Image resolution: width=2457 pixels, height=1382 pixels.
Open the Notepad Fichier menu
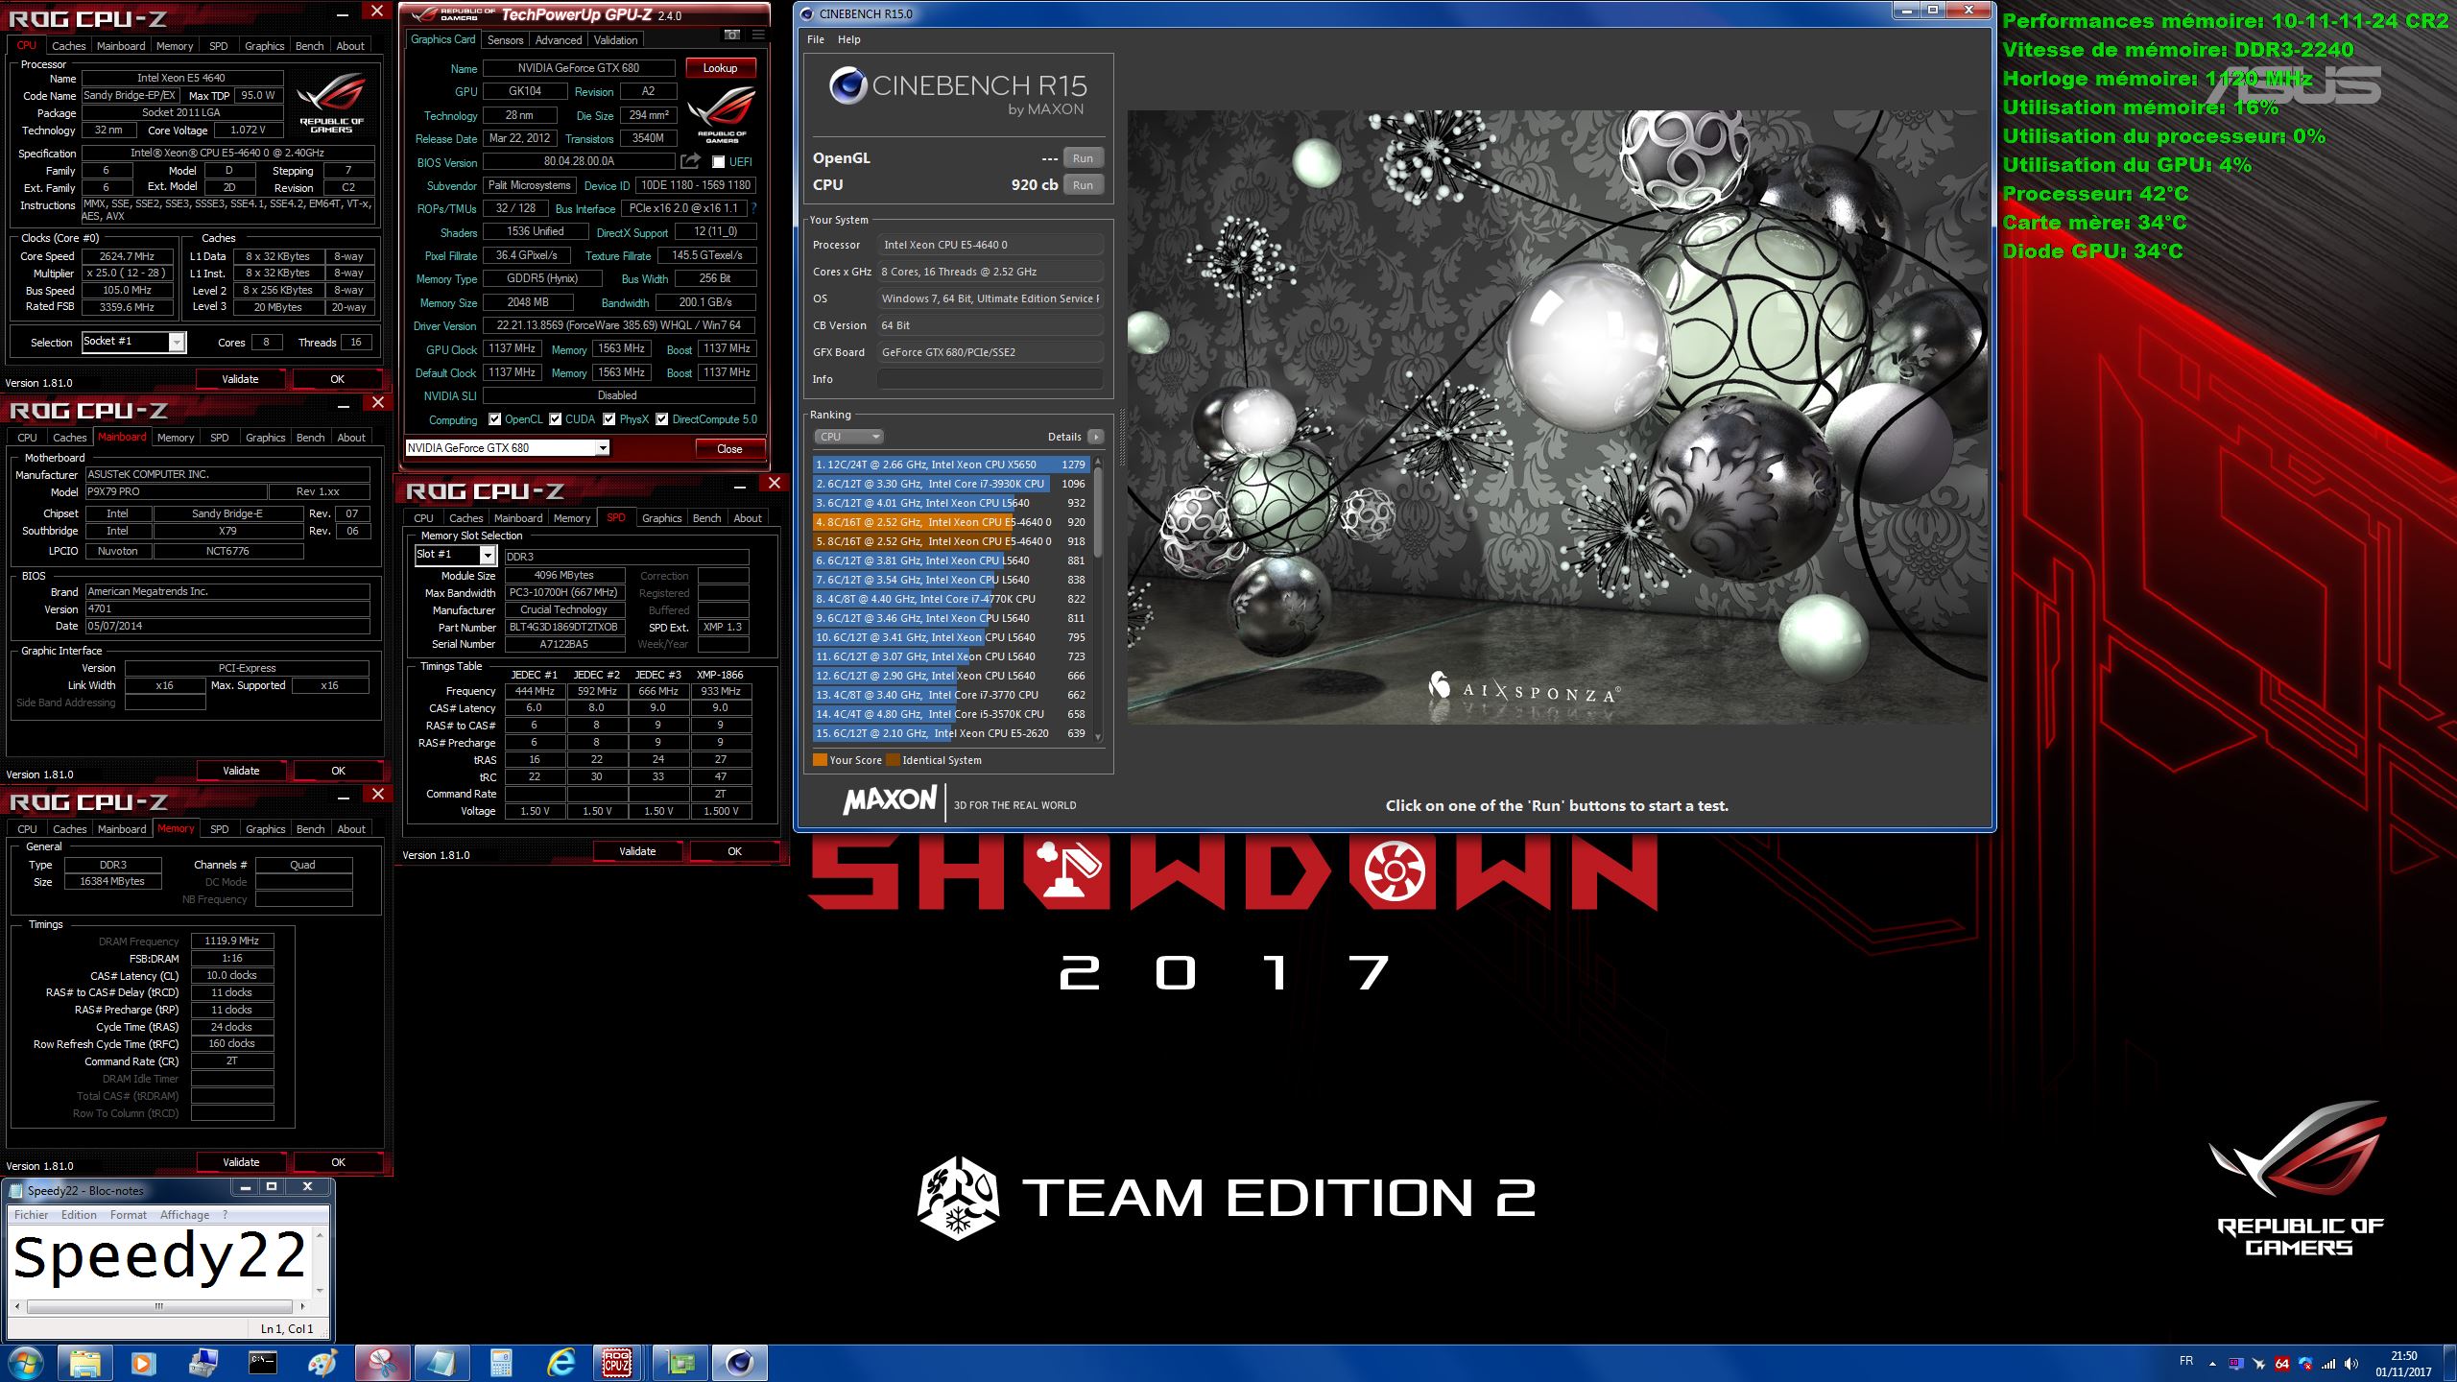pos(32,1215)
